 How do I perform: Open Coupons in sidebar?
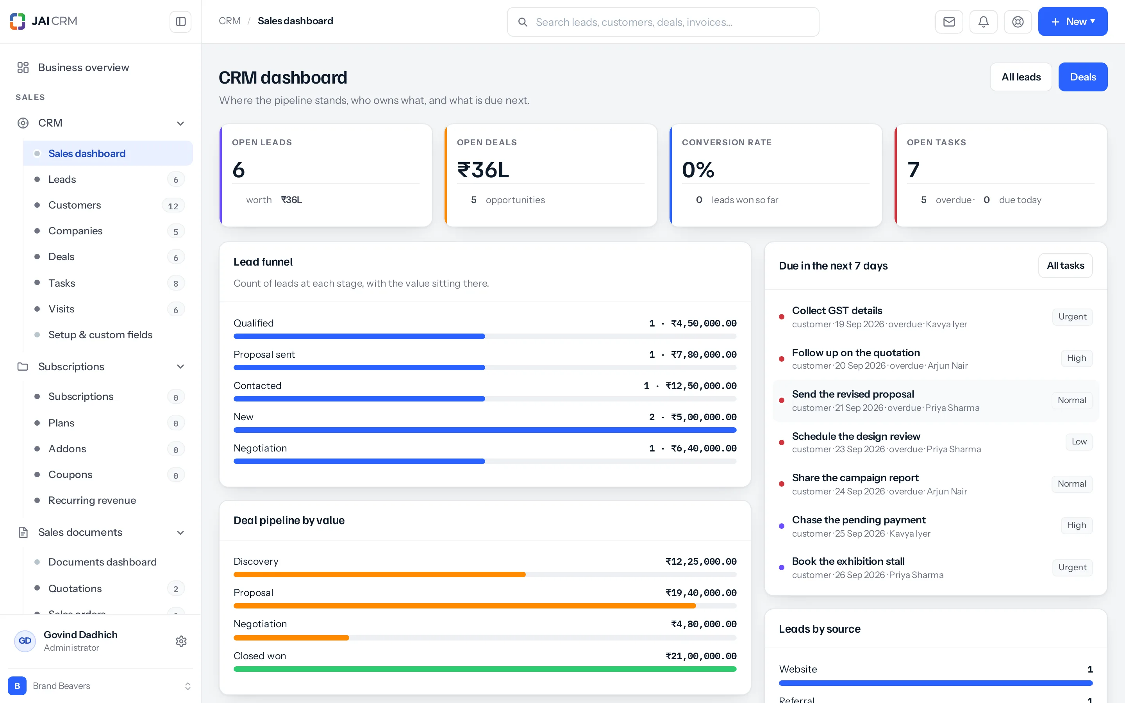[108, 474]
